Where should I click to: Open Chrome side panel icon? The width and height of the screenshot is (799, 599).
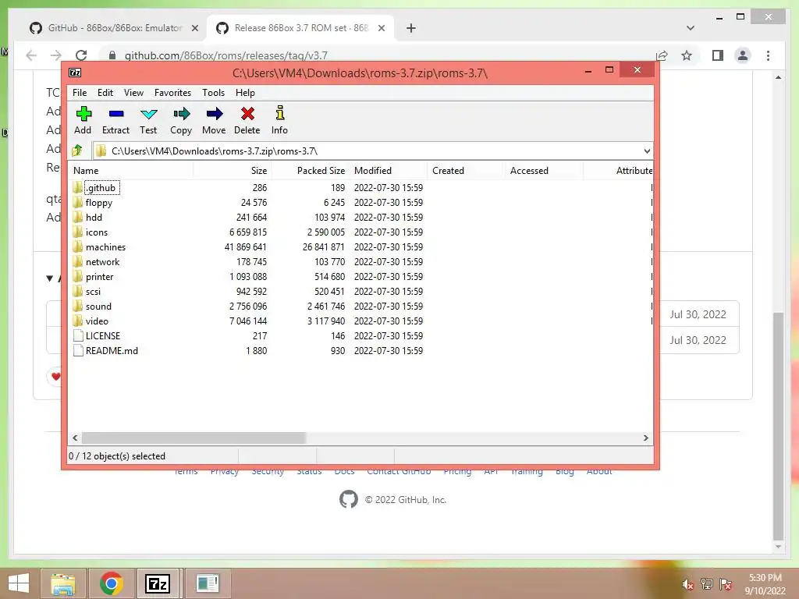(x=718, y=55)
